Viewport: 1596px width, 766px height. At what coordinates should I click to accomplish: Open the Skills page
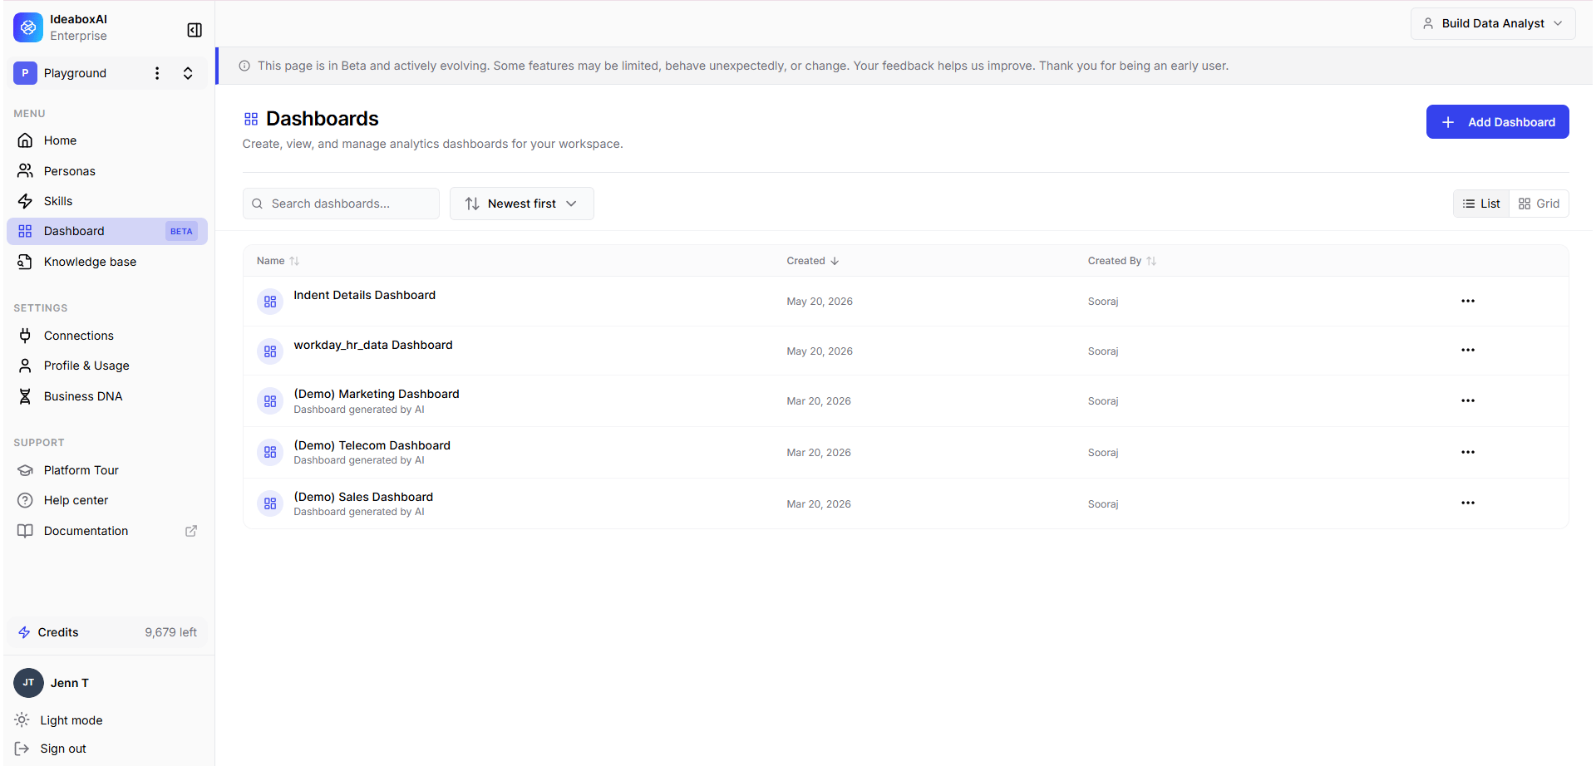click(x=107, y=201)
